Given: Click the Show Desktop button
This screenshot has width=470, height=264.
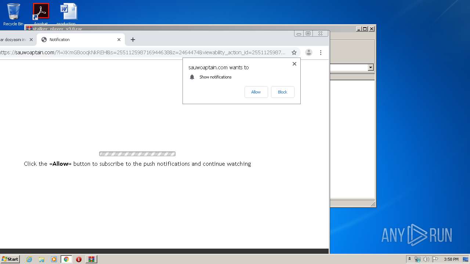Looking at the screenshot, I should click(466, 259).
